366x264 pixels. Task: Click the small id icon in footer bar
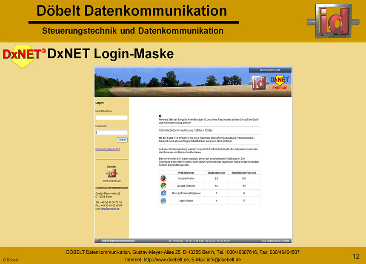coord(98,241)
